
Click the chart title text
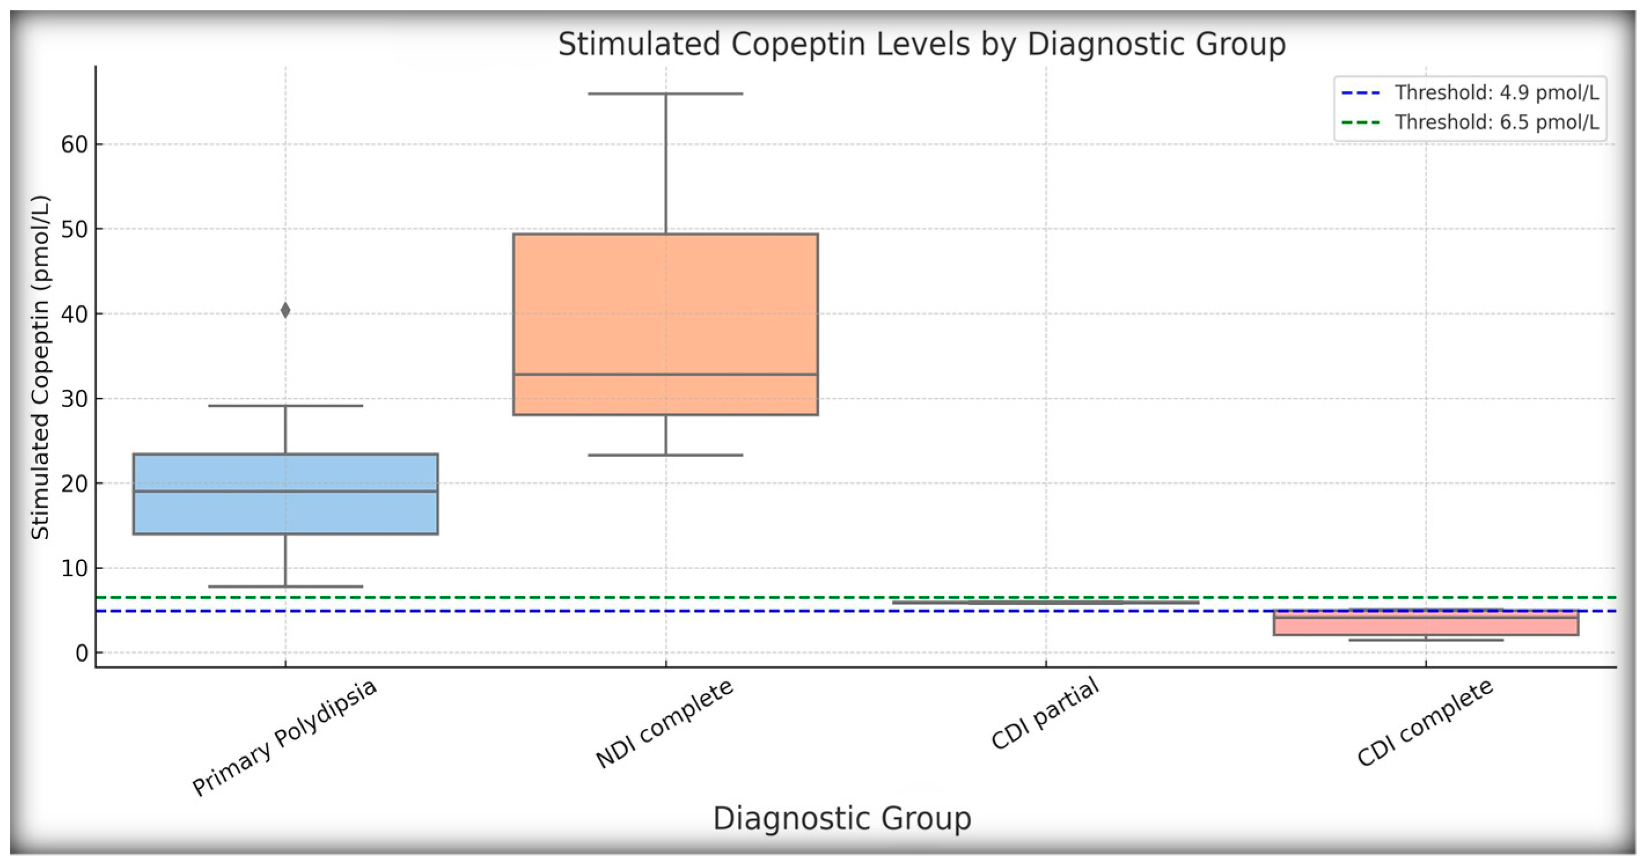[921, 45]
